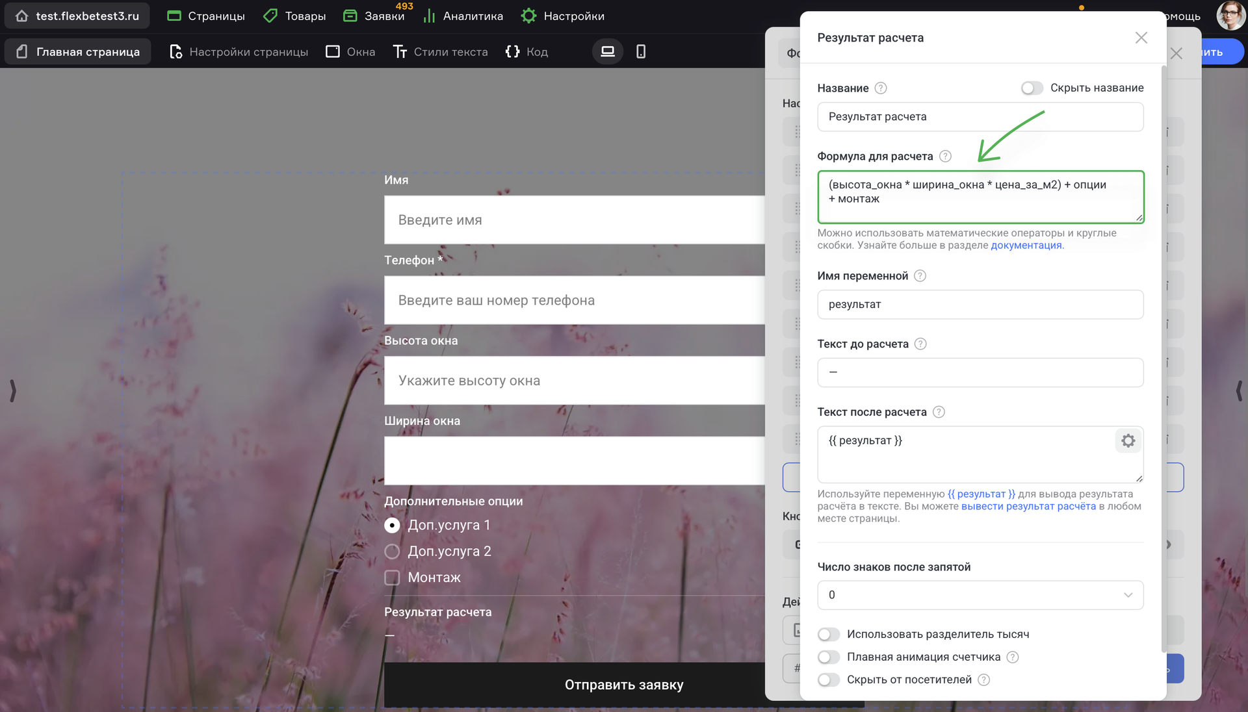Enable Скрыть от посетителей toggle
This screenshot has width=1248, height=712.
pos(829,680)
